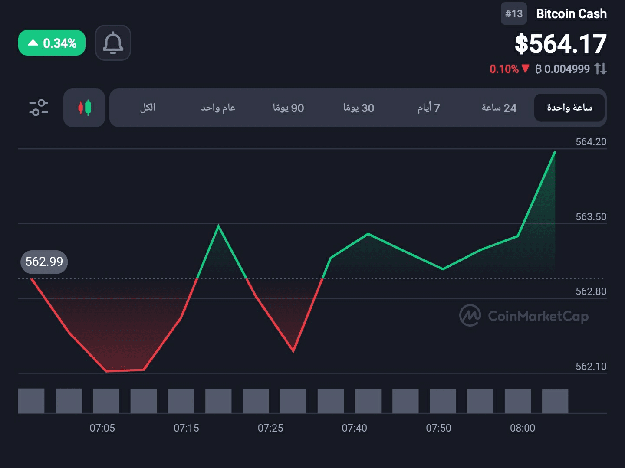Screen dimensions: 625x468
Task: Select the عام واحد time range tab
Action: click(218, 108)
